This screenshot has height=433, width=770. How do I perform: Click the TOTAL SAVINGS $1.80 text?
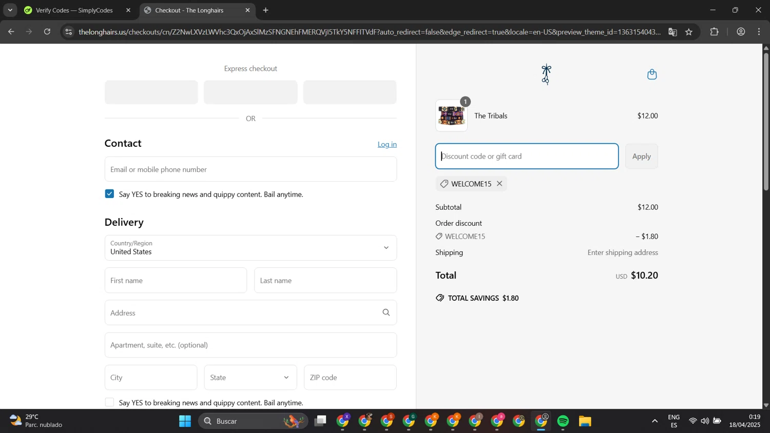pos(483,298)
